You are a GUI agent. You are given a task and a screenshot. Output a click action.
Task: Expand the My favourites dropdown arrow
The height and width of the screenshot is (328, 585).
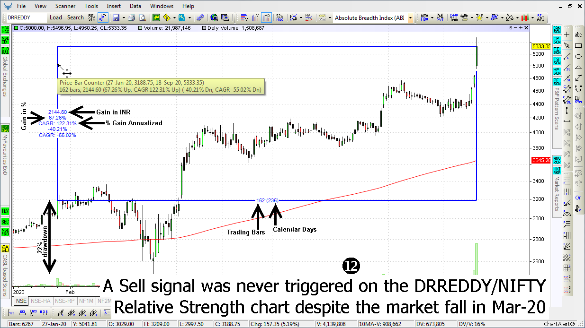click(x=189, y=17)
